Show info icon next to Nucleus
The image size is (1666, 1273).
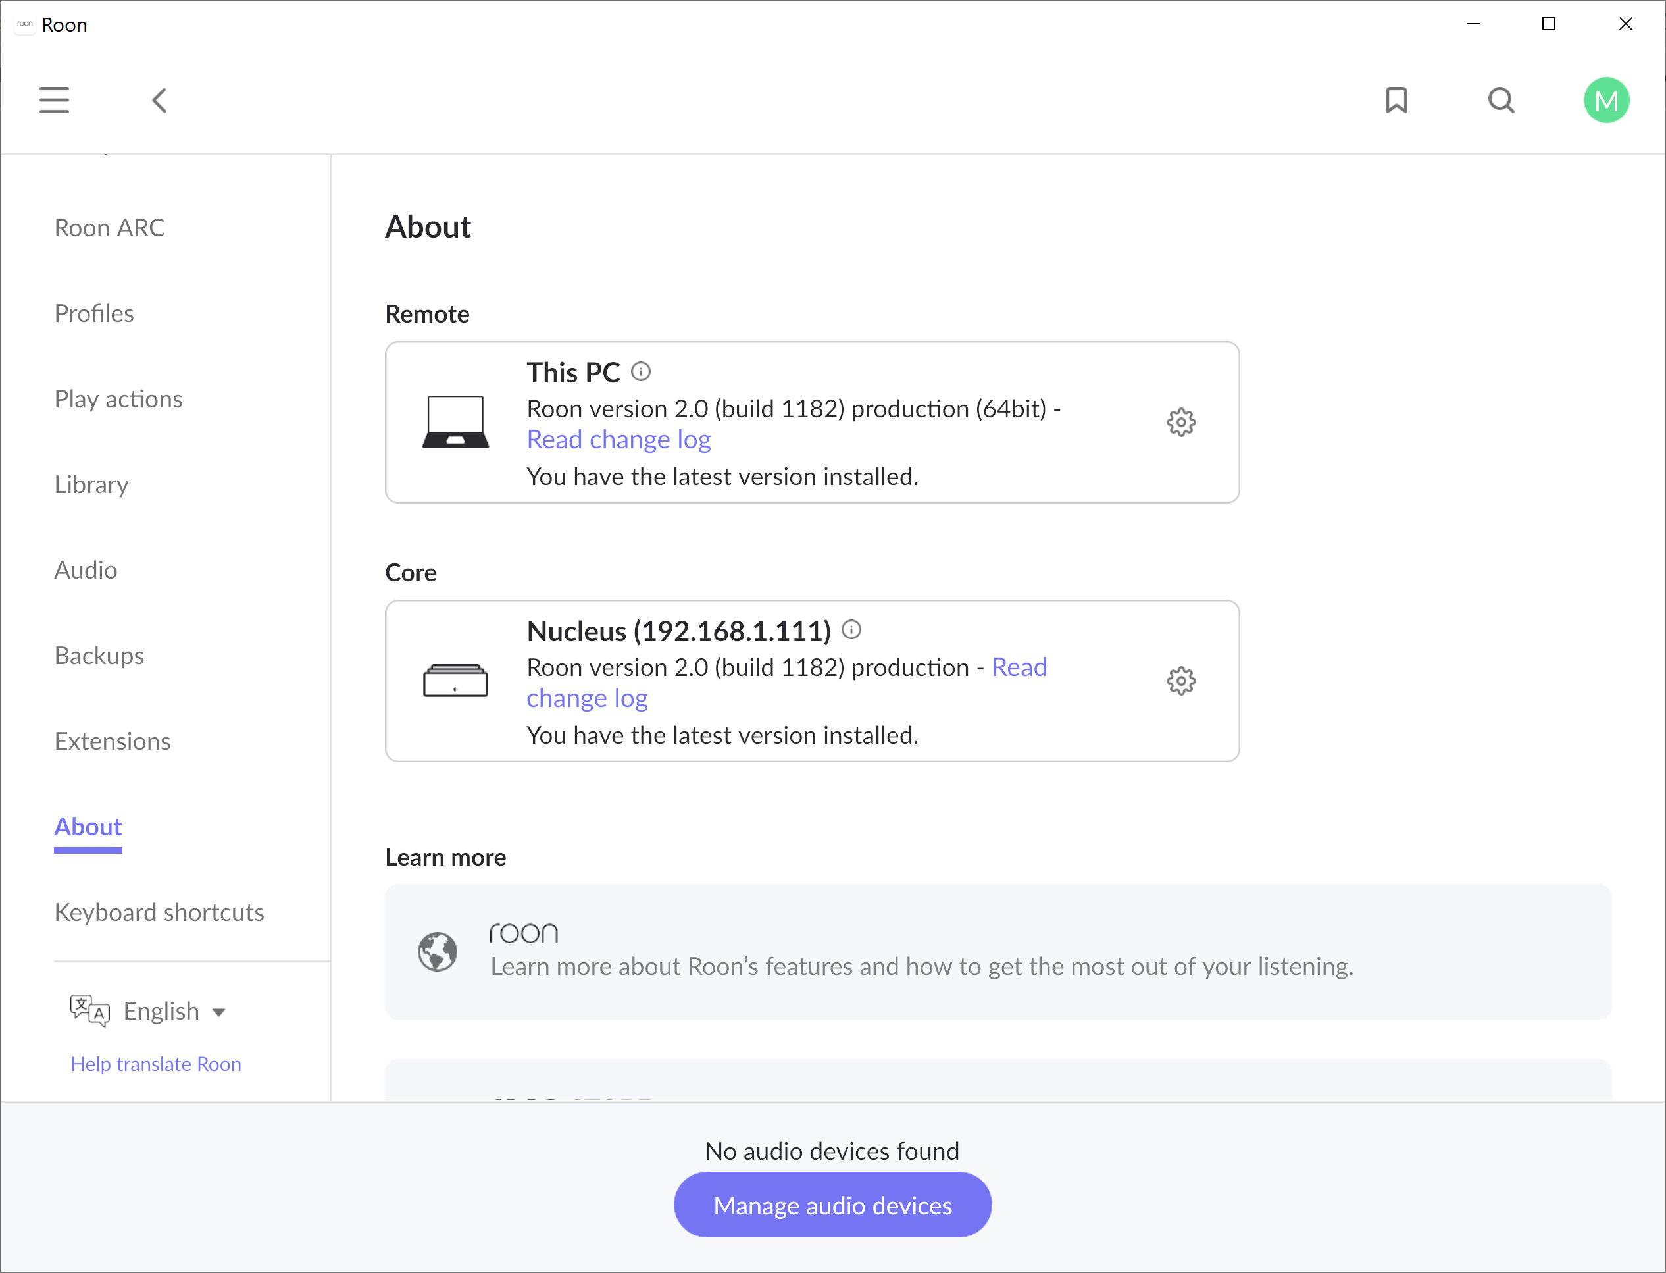(x=851, y=630)
